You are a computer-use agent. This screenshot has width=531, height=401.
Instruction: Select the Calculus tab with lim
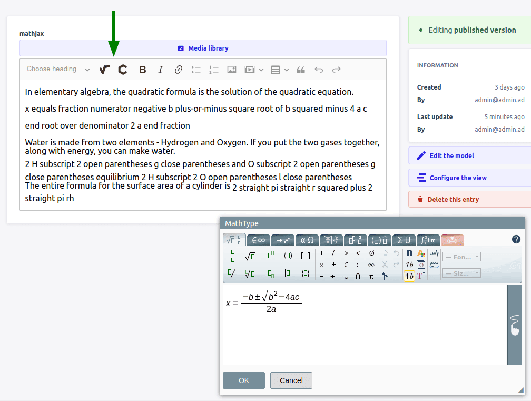click(428, 240)
